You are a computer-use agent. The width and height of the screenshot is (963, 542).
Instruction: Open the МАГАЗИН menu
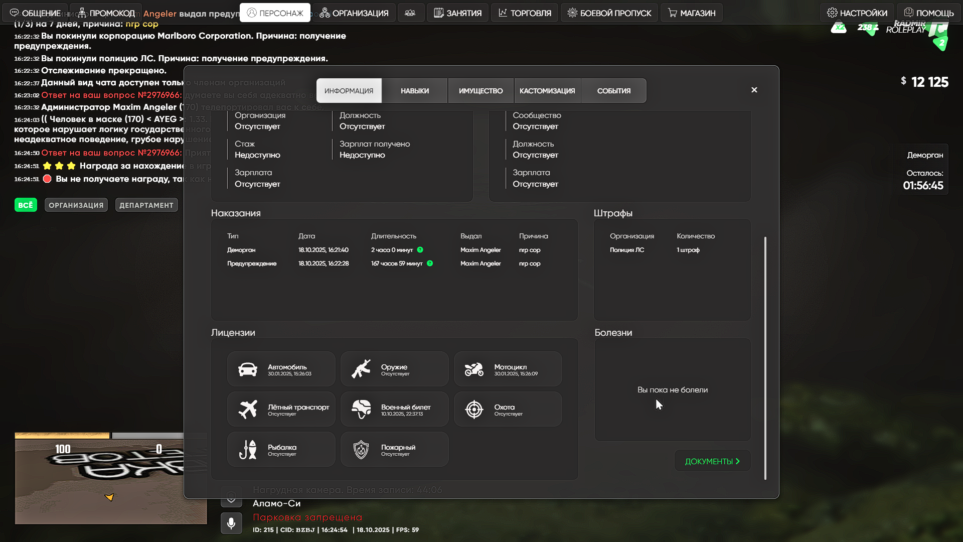point(692,13)
